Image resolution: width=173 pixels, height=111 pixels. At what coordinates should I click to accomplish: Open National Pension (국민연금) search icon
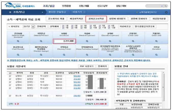point(41,41)
